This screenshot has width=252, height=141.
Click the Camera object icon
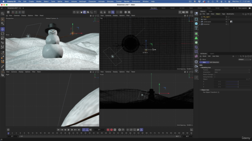click(x=196, y=66)
